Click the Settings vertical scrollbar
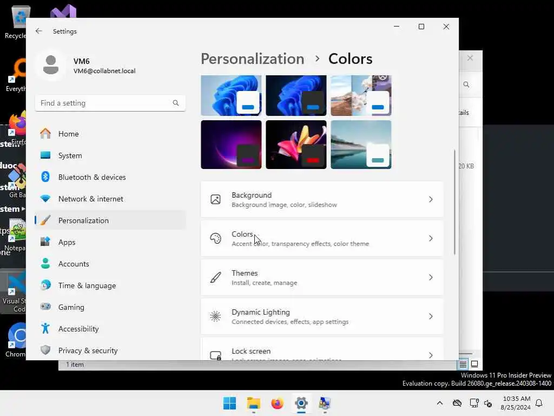Image resolution: width=554 pixels, height=416 pixels. [x=454, y=201]
